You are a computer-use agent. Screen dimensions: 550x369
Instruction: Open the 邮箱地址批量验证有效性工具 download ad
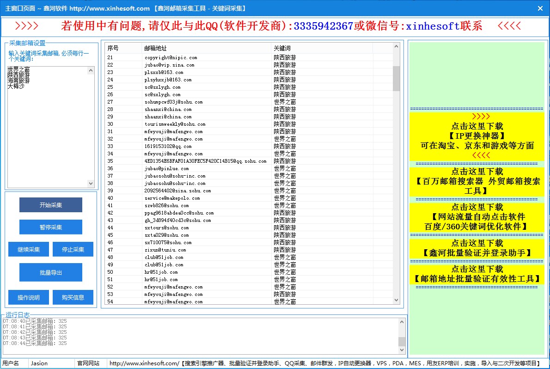pos(477,274)
